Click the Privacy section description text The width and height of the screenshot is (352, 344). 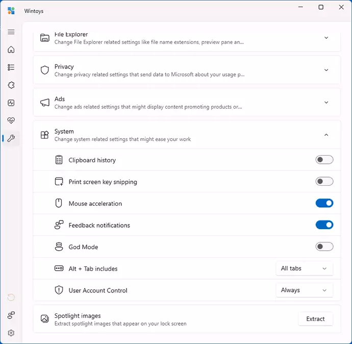coord(149,75)
